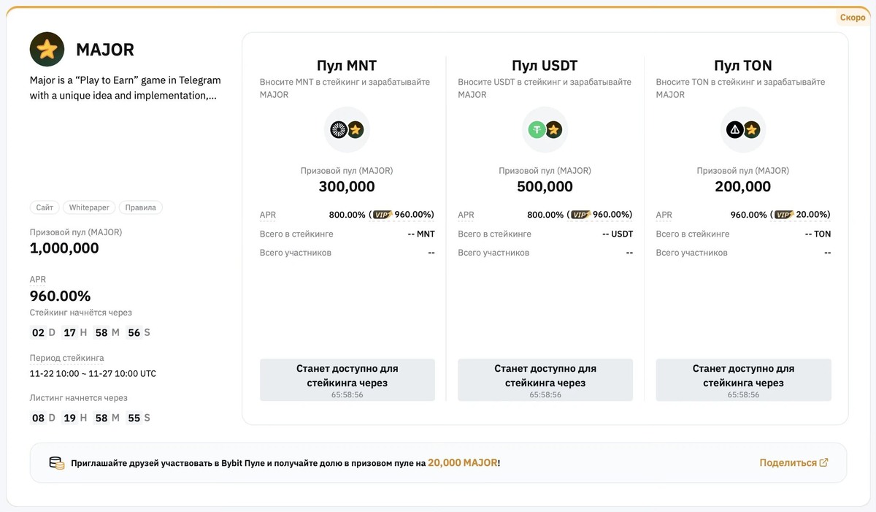Viewport: 876px width, 512px height.
Task: Click the staking availability button under Пул USDT
Action: (545, 379)
